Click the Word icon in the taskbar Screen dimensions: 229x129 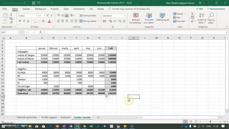(71, 126)
